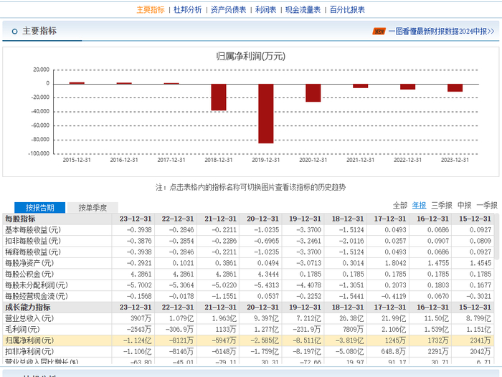Select the 百分比报表 tab
Screen dimensions: 502x377
click(347, 9)
